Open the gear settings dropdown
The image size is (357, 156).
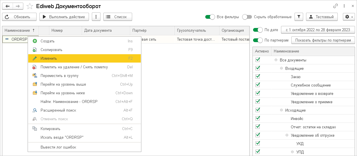[x=349, y=17]
